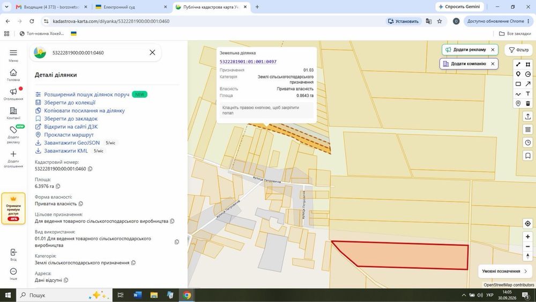Screen dimensions: 536x302
Task: Click Прокласти маршрут link
Action: tap(69, 135)
